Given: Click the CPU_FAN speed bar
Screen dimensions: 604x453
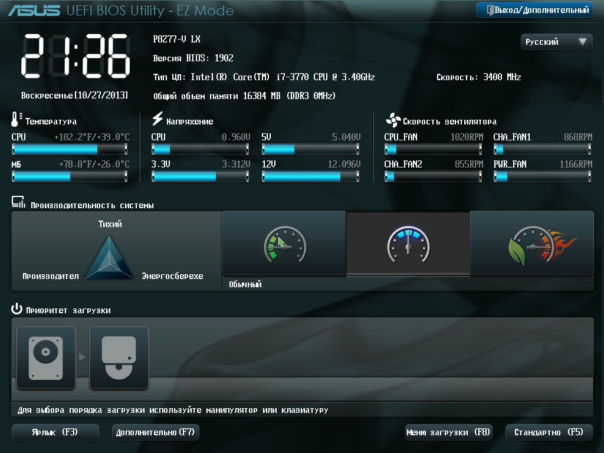Looking at the screenshot, I should tap(433, 149).
